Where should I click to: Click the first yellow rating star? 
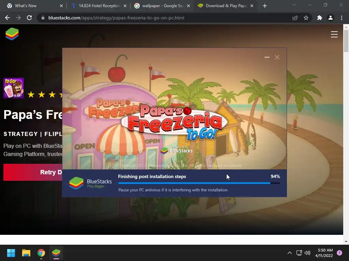click(31, 94)
